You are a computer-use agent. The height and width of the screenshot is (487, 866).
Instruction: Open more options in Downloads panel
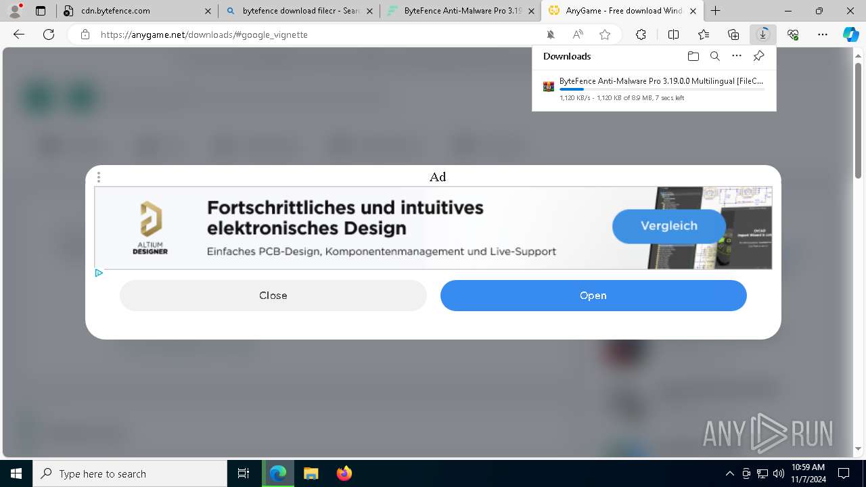(737, 56)
